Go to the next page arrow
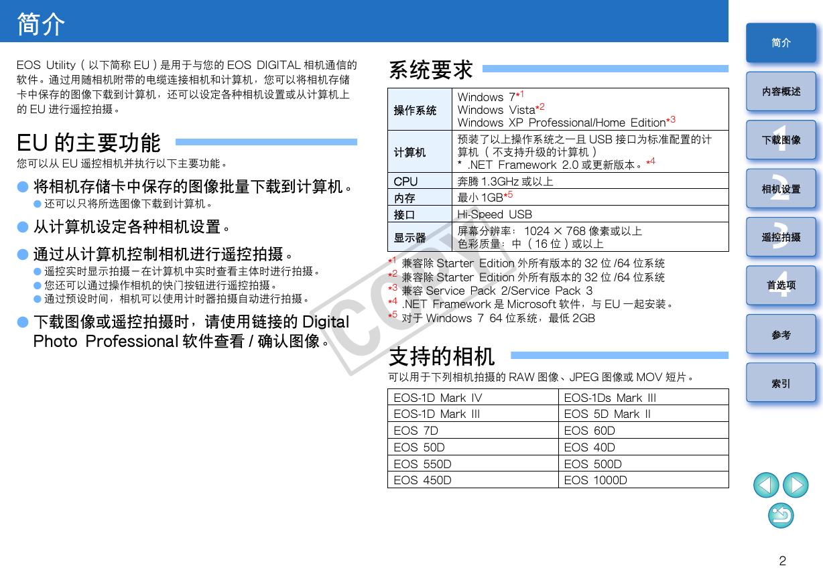Viewport: 823px width, 582px height. tap(796, 485)
